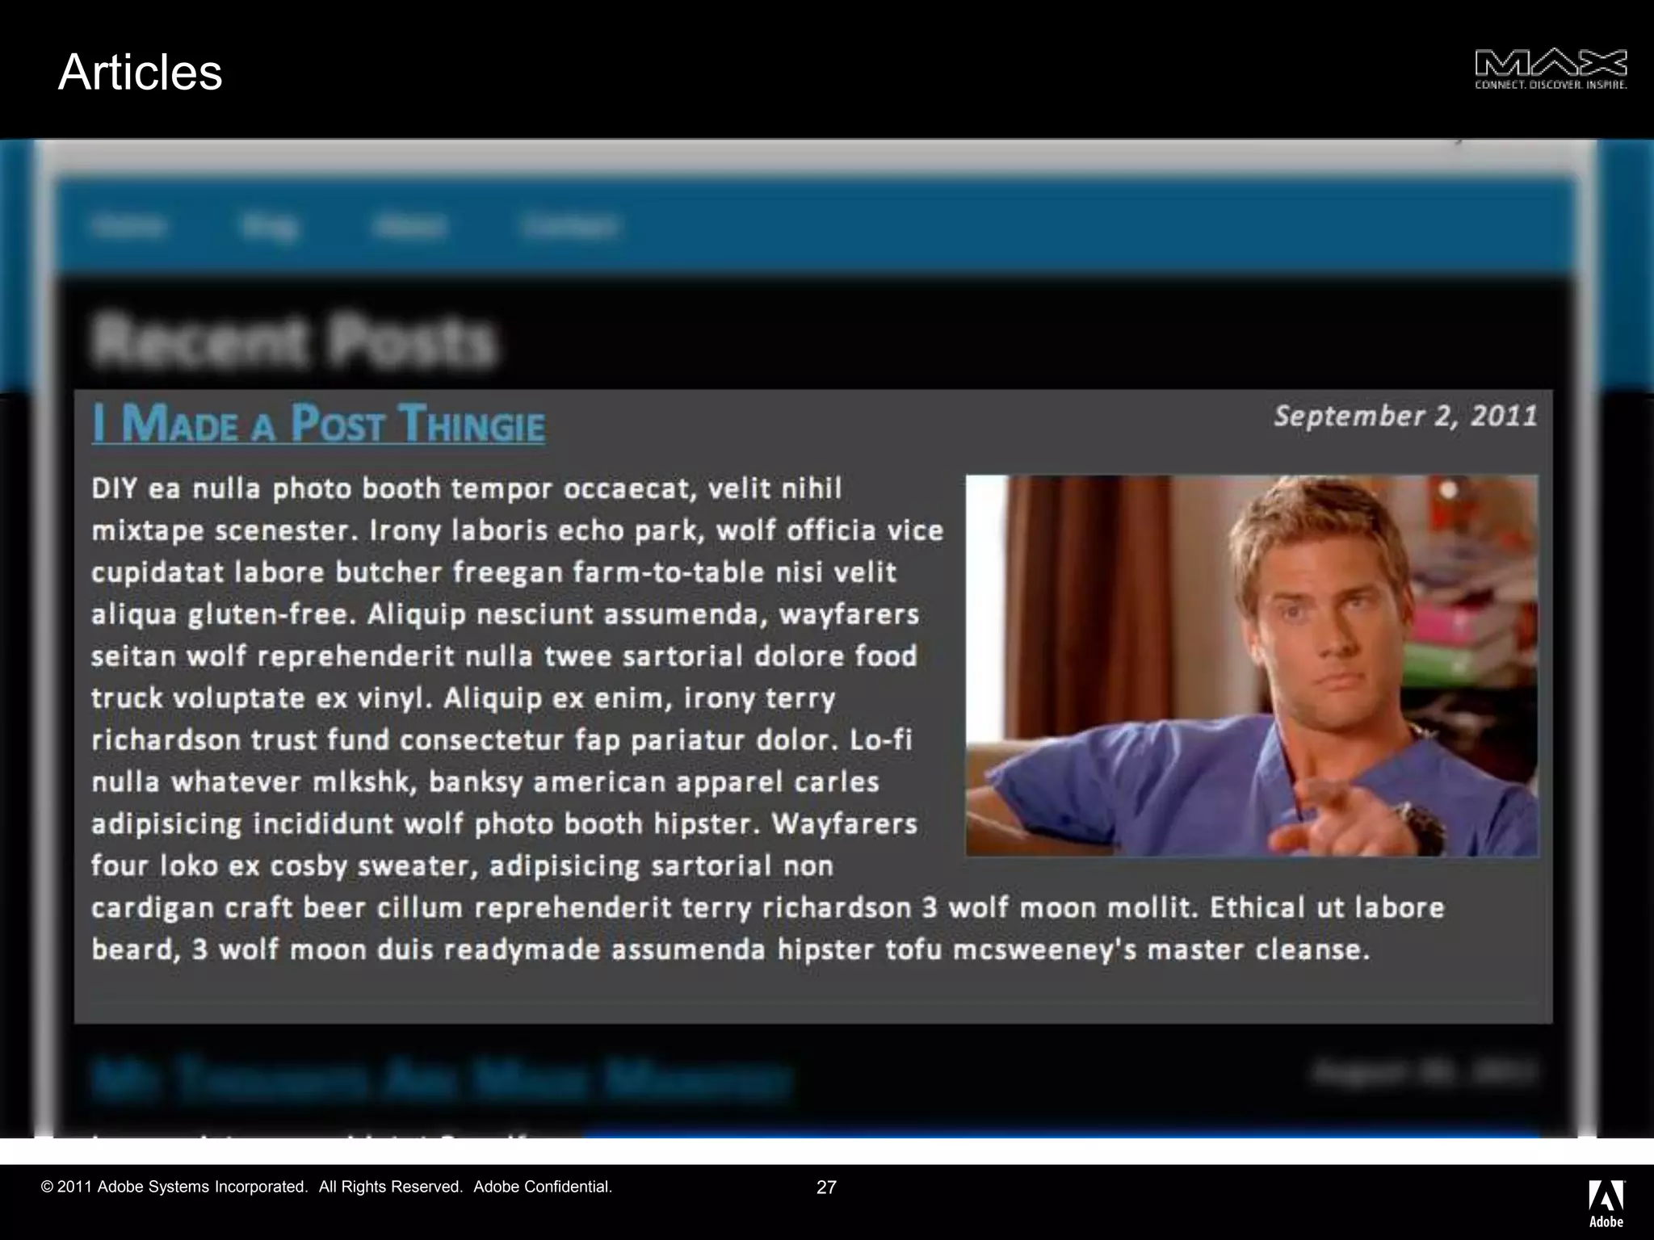Click the blurred second post title link
This screenshot has width=1654, height=1240.
coord(441,1079)
